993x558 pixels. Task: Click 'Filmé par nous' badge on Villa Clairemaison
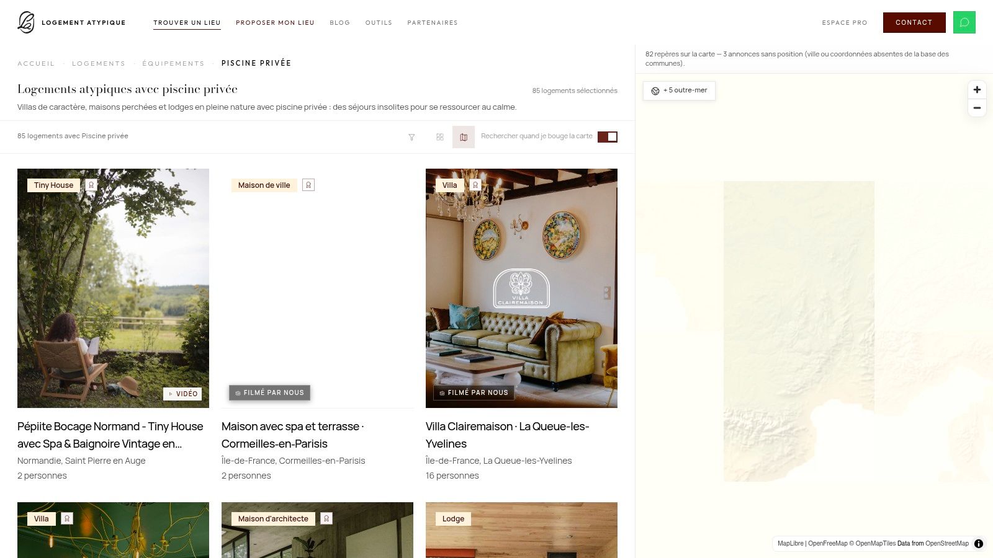[474, 392]
